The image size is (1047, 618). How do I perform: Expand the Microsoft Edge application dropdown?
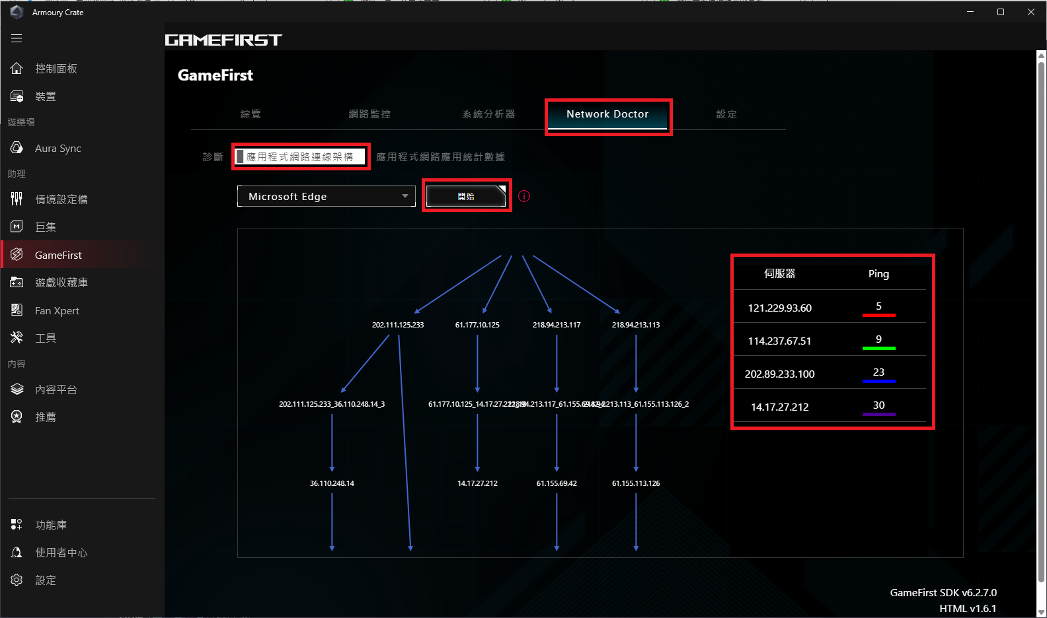click(327, 196)
